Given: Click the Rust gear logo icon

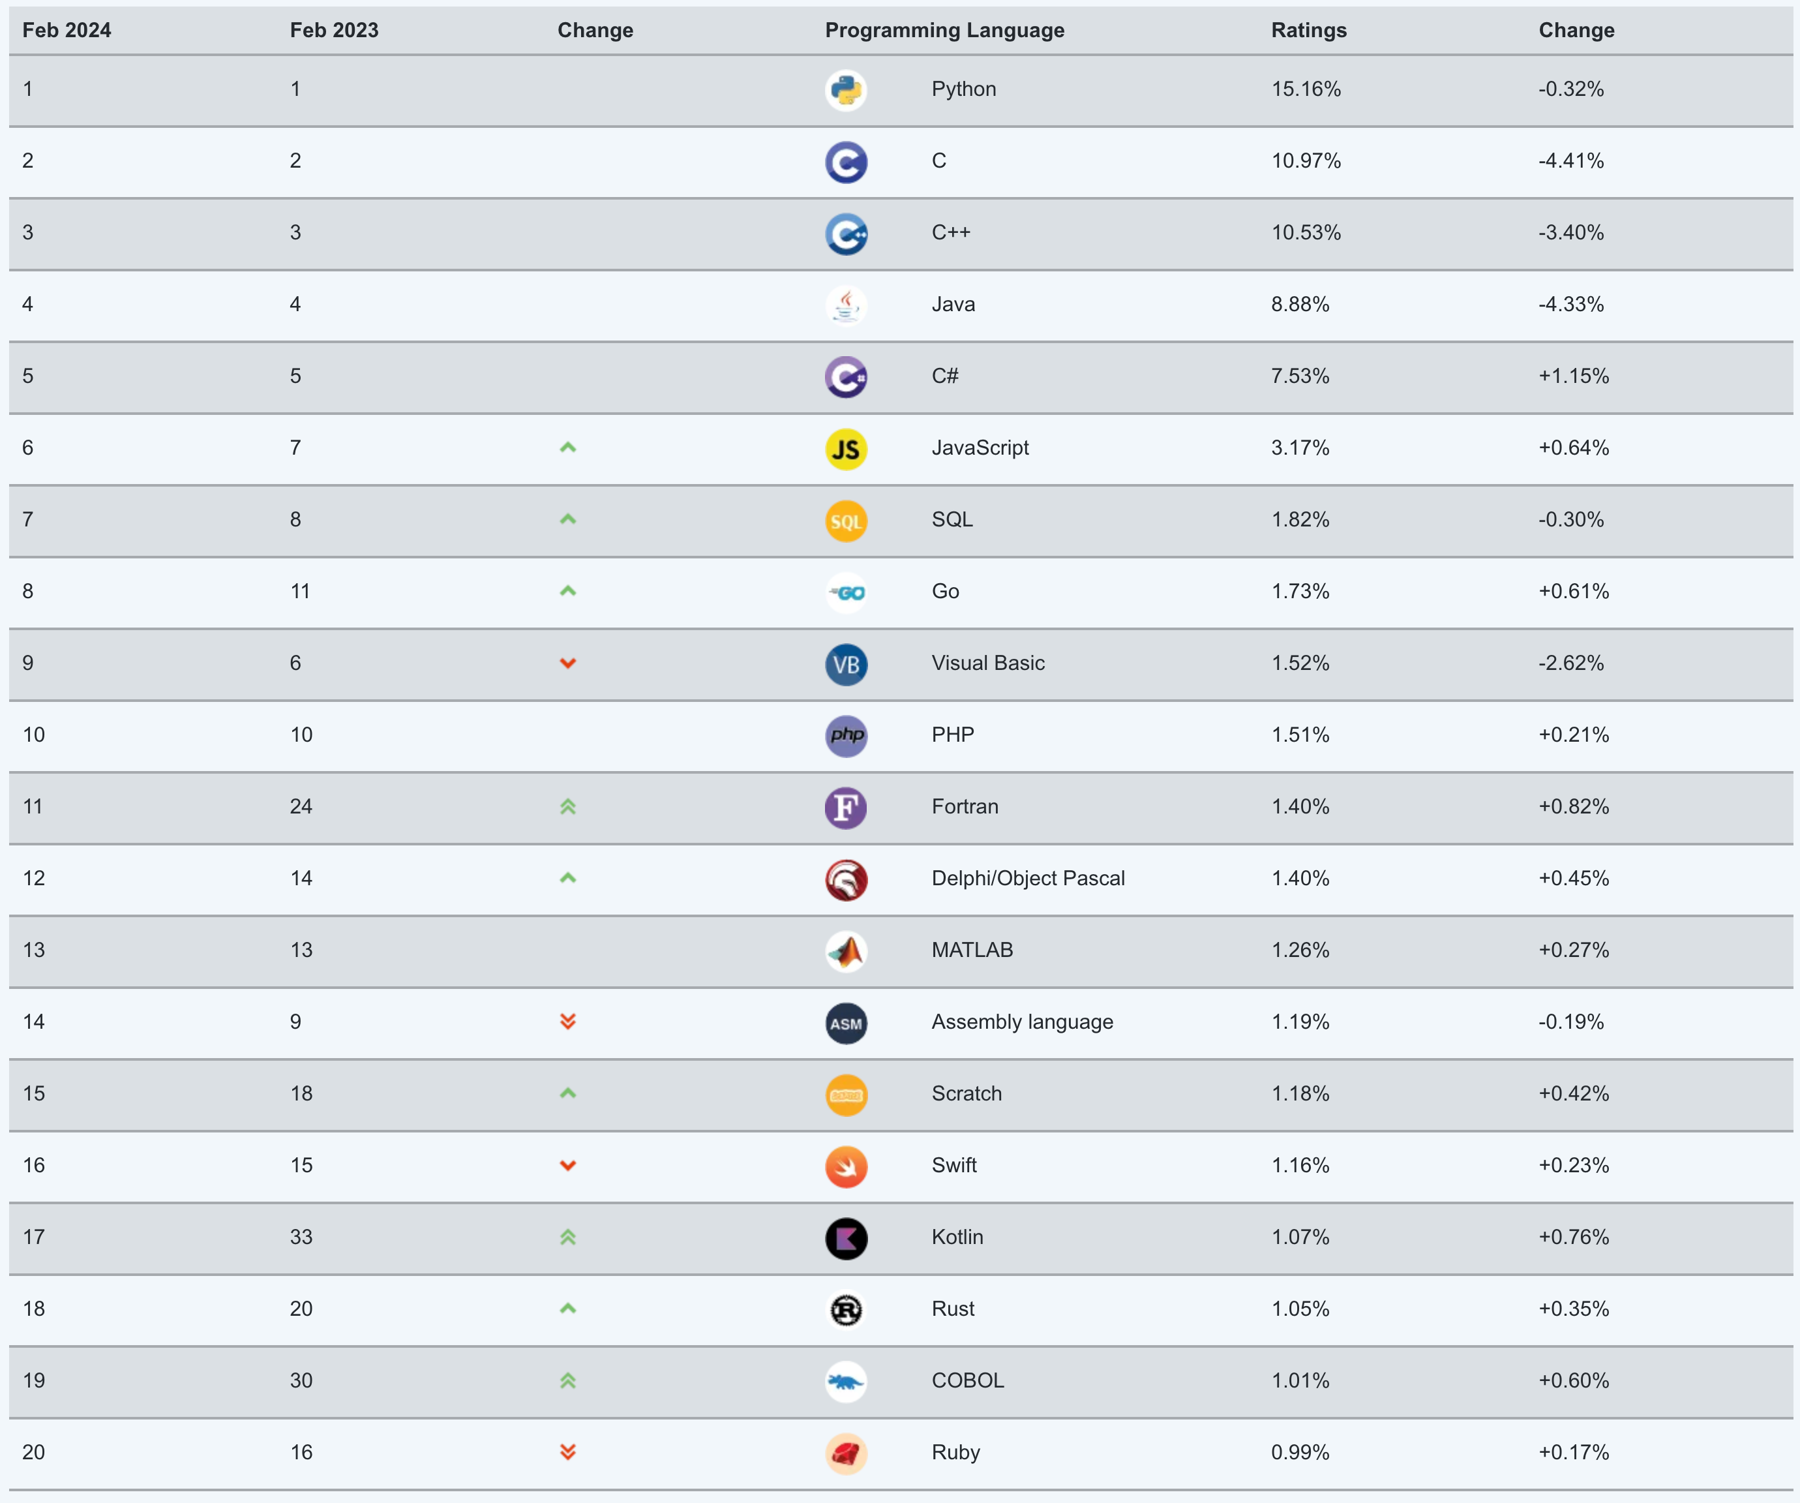Looking at the screenshot, I should pos(846,1310).
